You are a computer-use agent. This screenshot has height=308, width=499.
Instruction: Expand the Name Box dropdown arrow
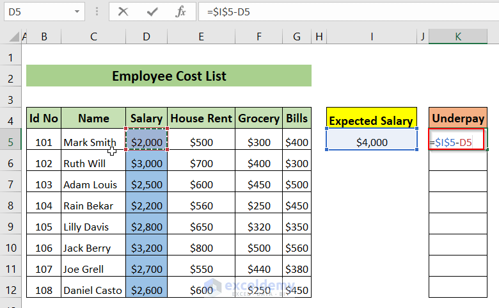[77, 12]
